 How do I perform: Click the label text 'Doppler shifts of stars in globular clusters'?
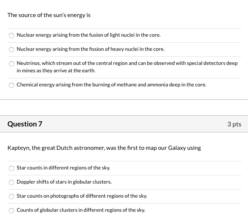tap(64, 182)
